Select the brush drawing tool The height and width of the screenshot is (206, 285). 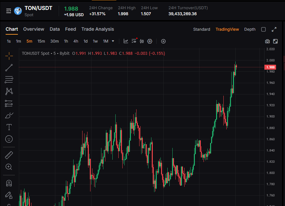coord(9,115)
